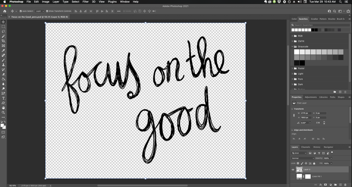The width and height of the screenshot is (352, 187).
Task: Collapse the Transform section
Action: coord(292,109)
